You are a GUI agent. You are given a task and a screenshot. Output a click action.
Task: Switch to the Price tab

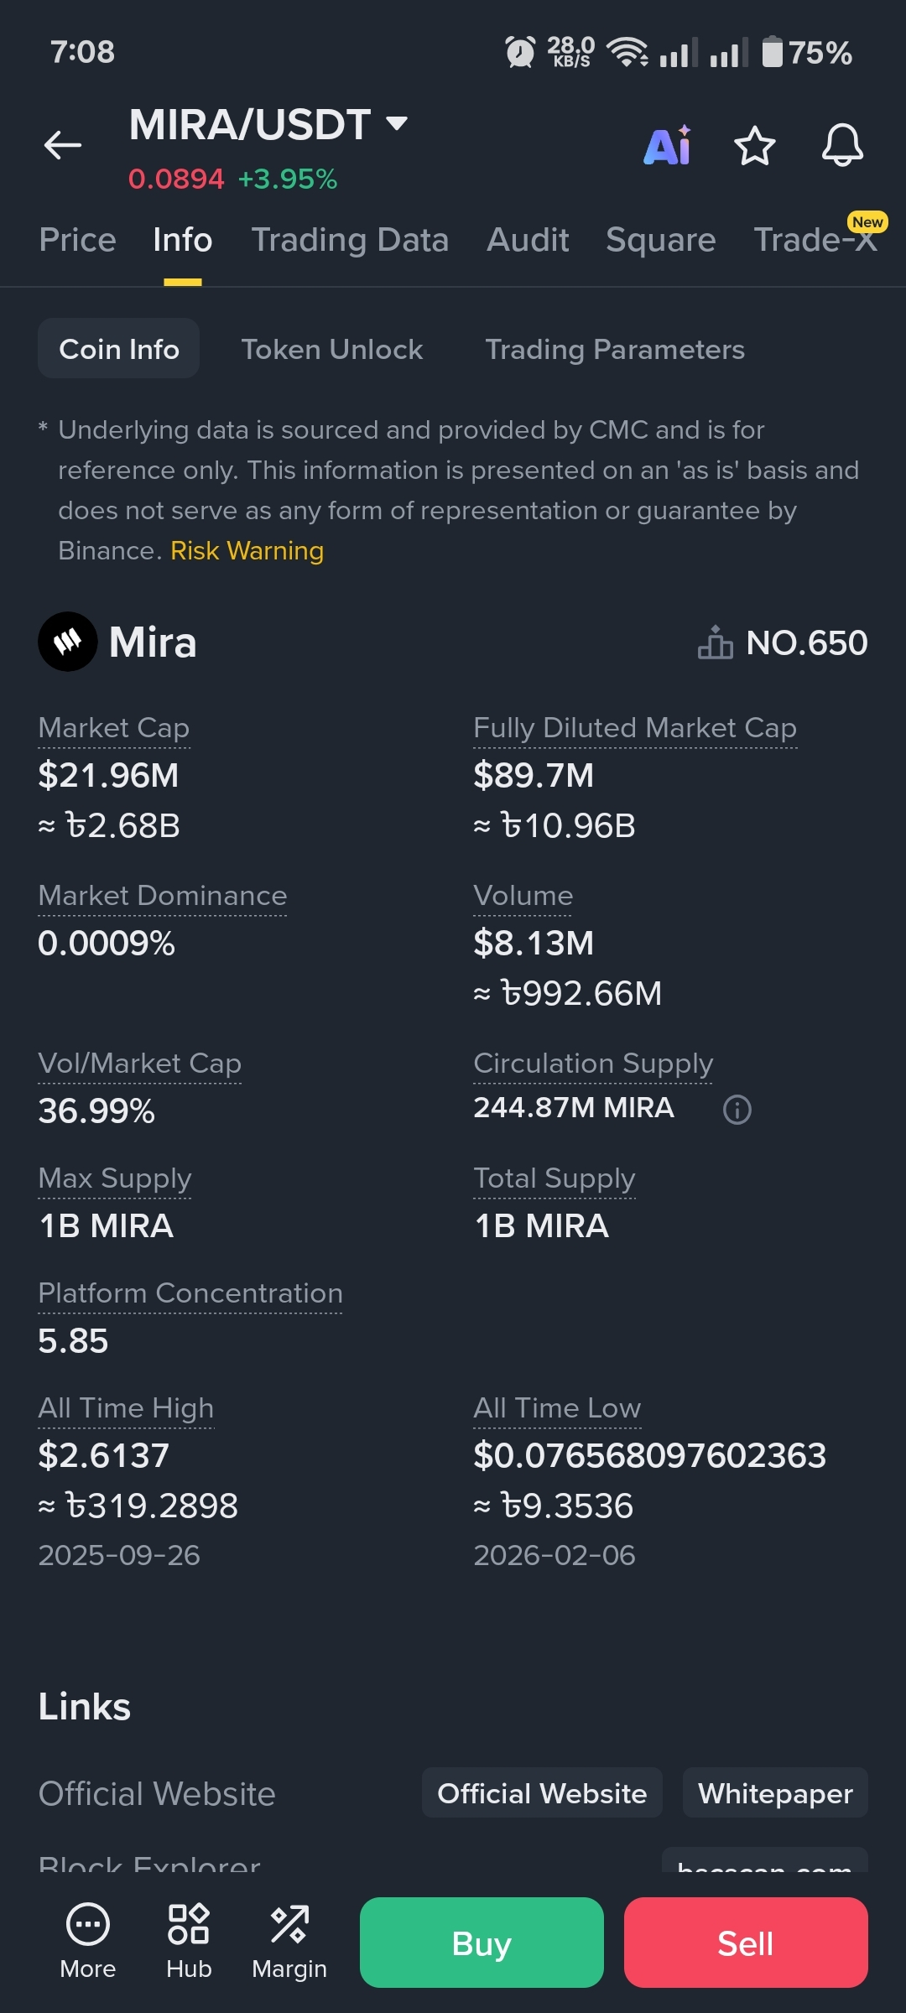click(77, 240)
